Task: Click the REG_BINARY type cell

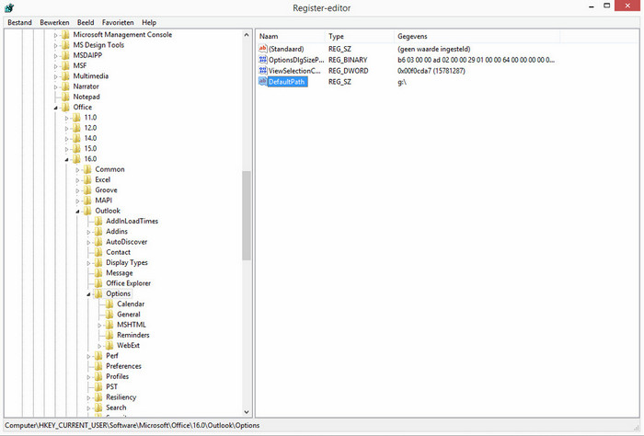Action: [348, 60]
